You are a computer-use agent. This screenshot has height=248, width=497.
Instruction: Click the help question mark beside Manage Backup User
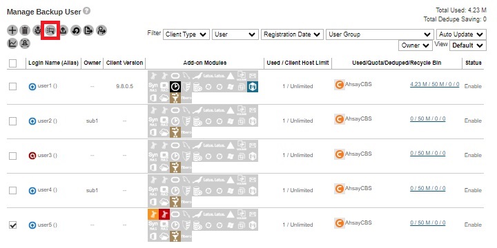click(87, 11)
